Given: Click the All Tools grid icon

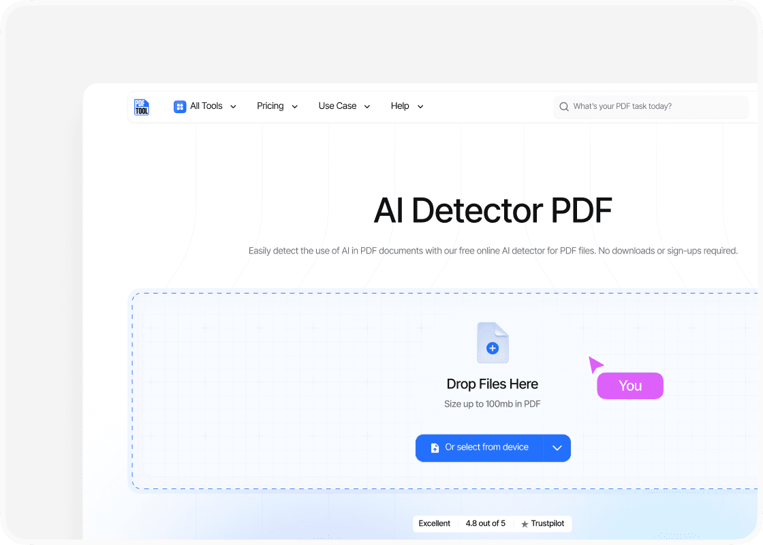Looking at the screenshot, I should pyautogui.click(x=180, y=106).
